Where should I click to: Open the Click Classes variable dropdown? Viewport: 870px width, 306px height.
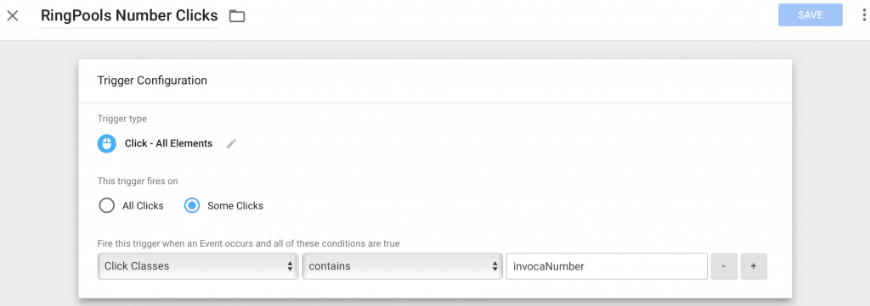(x=198, y=266)
